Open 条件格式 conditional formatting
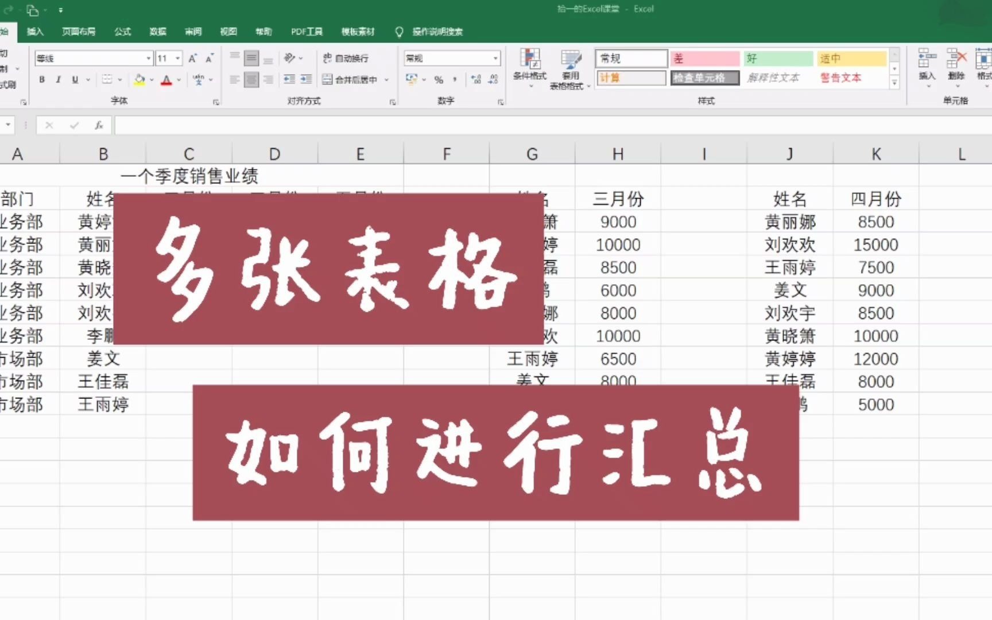Viewport: 992px width, 620px height. tap(530, 68)
